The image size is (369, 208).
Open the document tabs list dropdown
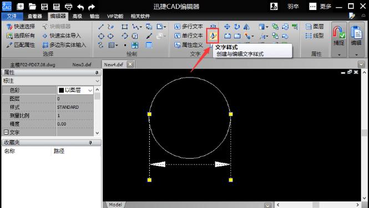[x=361, y=64]
